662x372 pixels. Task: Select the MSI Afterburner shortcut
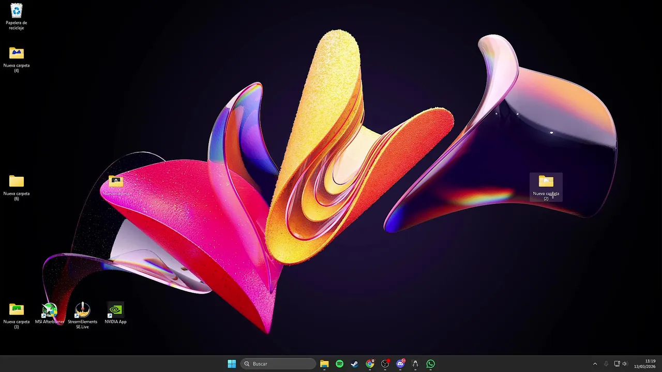tap(50, 314)
